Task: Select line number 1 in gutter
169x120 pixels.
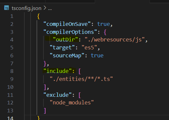Action: tap(12, 16)
